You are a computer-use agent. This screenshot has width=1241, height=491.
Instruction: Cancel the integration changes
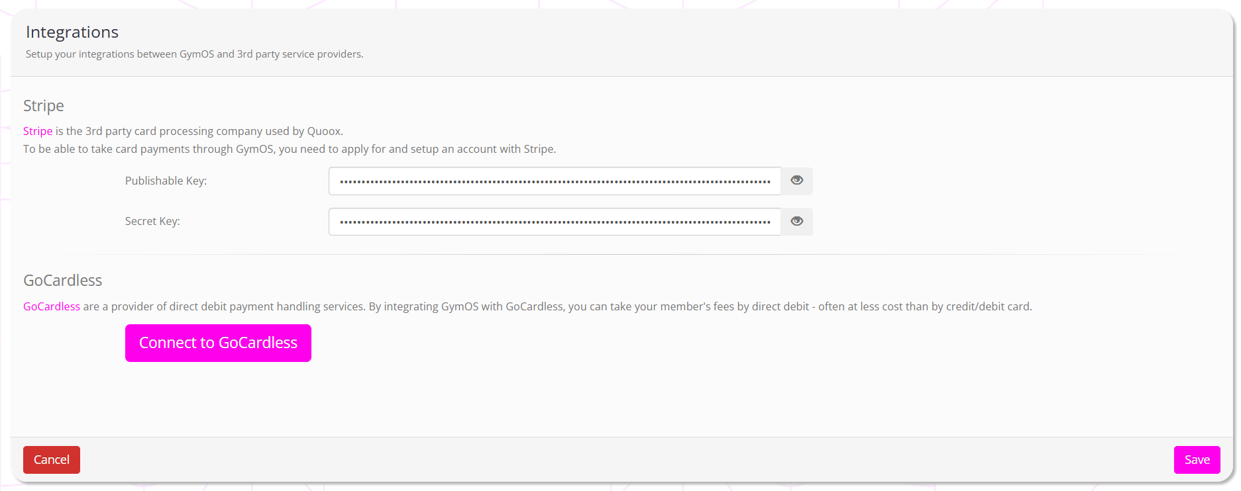52,460
